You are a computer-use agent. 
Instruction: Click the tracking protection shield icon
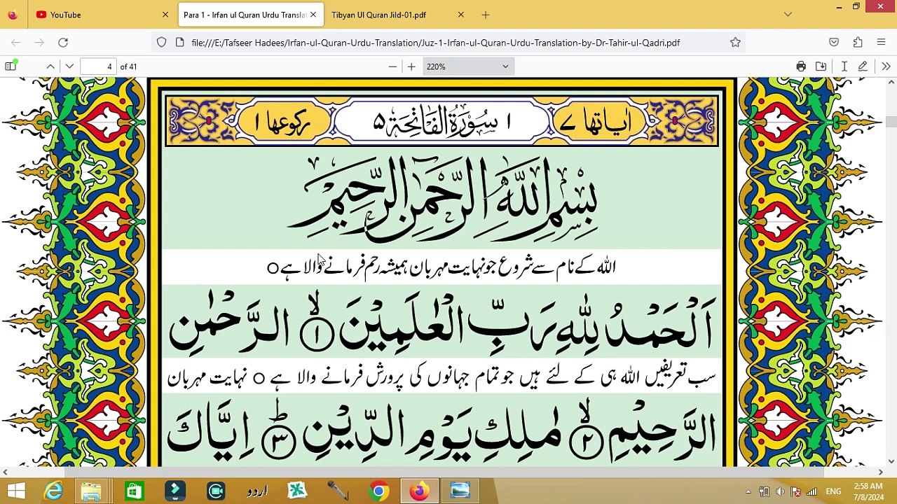(162, 43)
